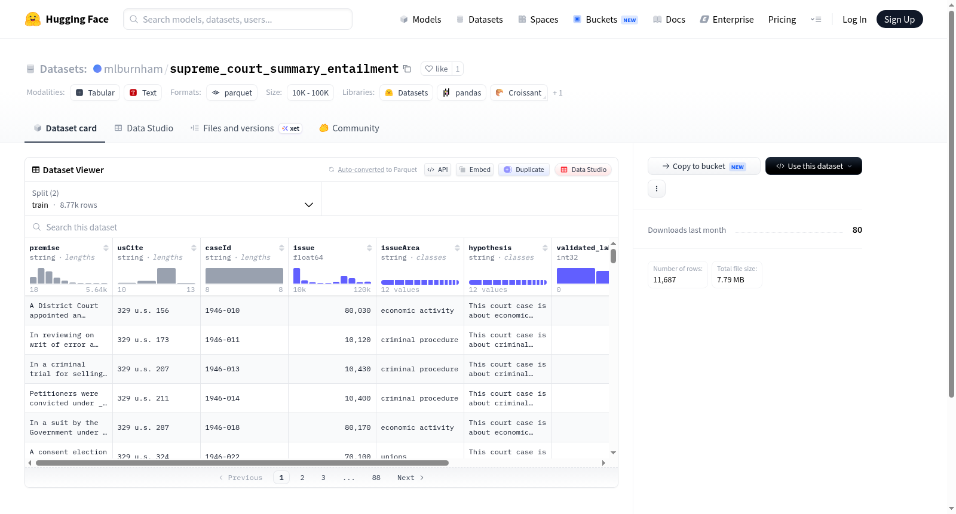956x514 pixels.
Task: Copy dataset name with the copy icon
Action: 407,69
